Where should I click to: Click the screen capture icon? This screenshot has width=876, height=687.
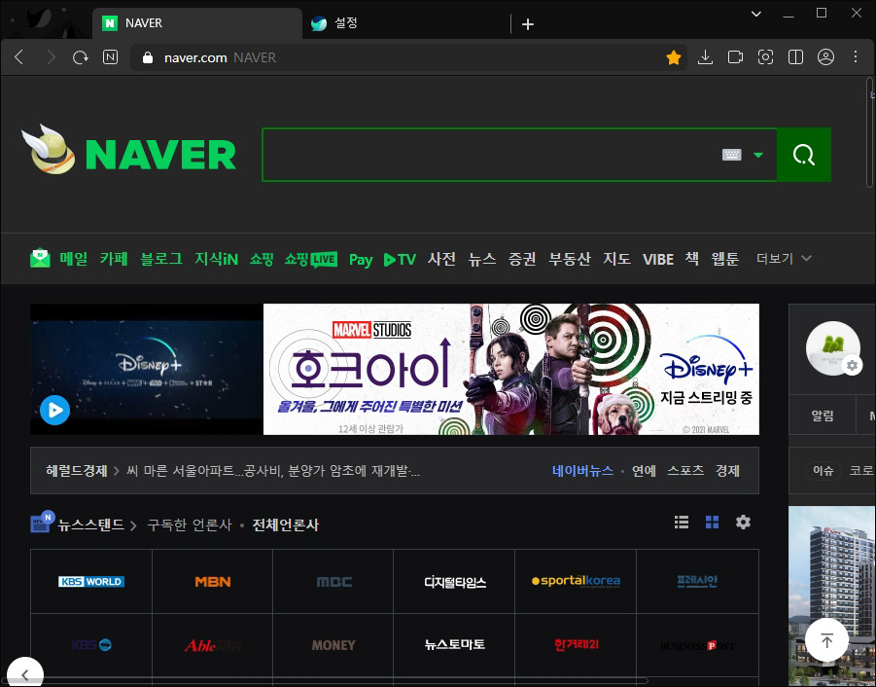[x=765, y=57]
